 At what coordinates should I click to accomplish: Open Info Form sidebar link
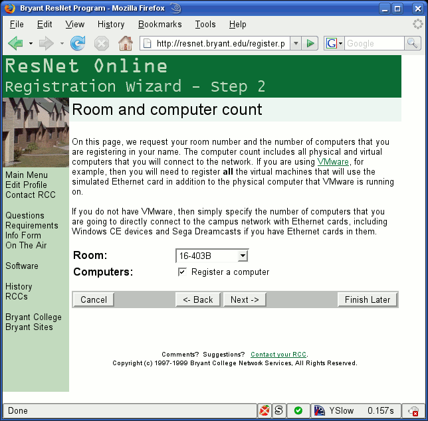[23, 235]
